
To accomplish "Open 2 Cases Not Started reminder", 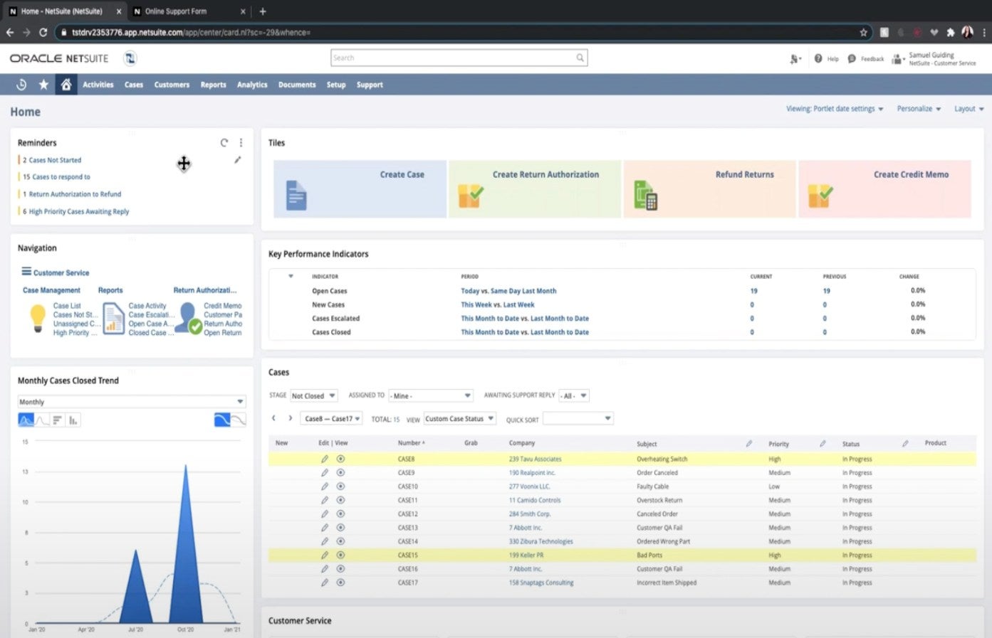I will coord(52,160).
